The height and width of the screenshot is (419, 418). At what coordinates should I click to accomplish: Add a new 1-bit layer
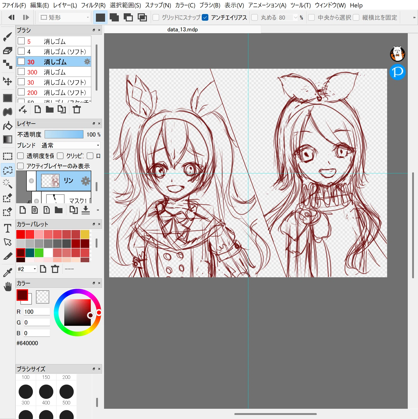point(46,210)
